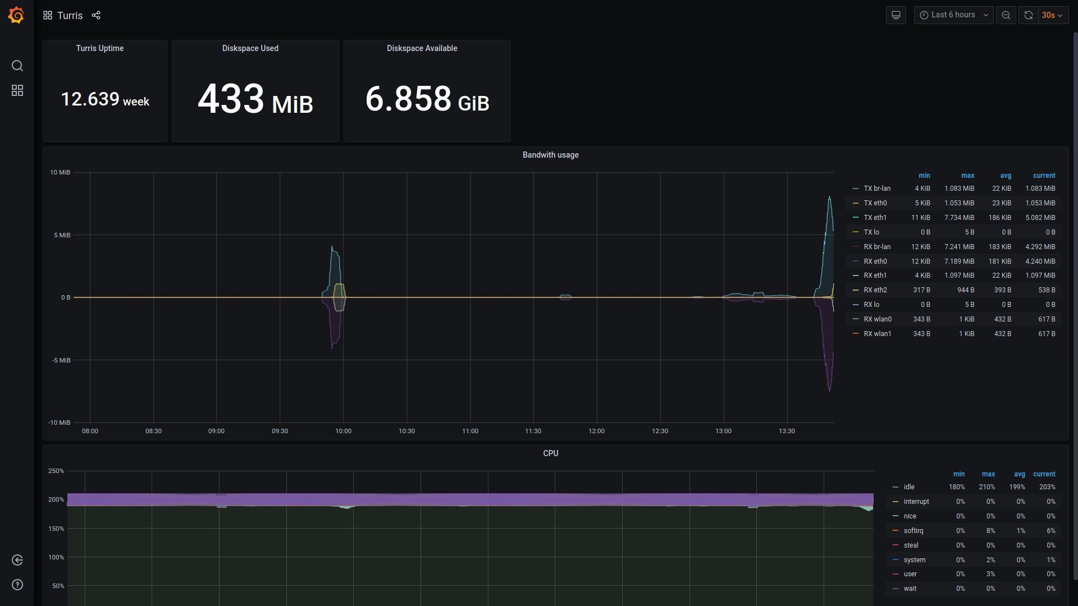This screenshot has width=1078, height=606.
Task: Open the Last 6 hours time picker
Action: pyautogui.click(x=953, y=15)
